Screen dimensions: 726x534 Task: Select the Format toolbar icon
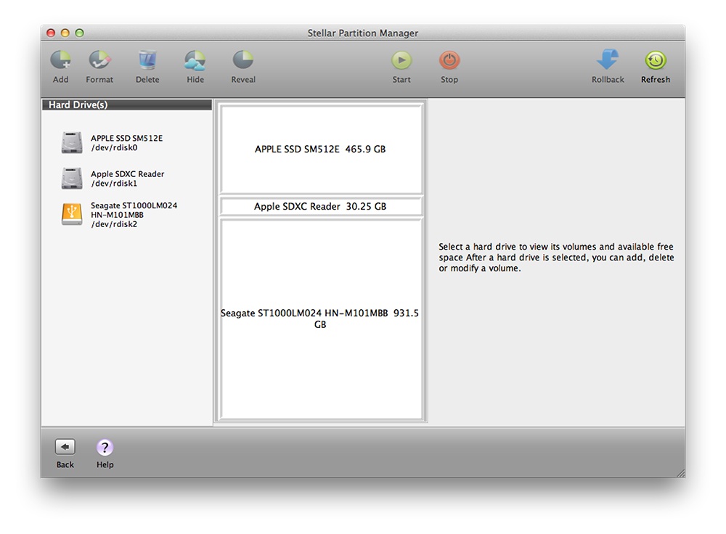[99, 60]
